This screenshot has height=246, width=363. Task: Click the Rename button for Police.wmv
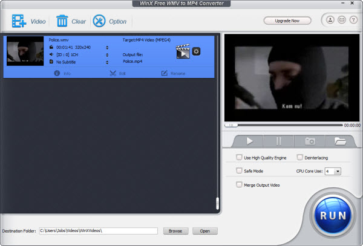pos(173,73)
